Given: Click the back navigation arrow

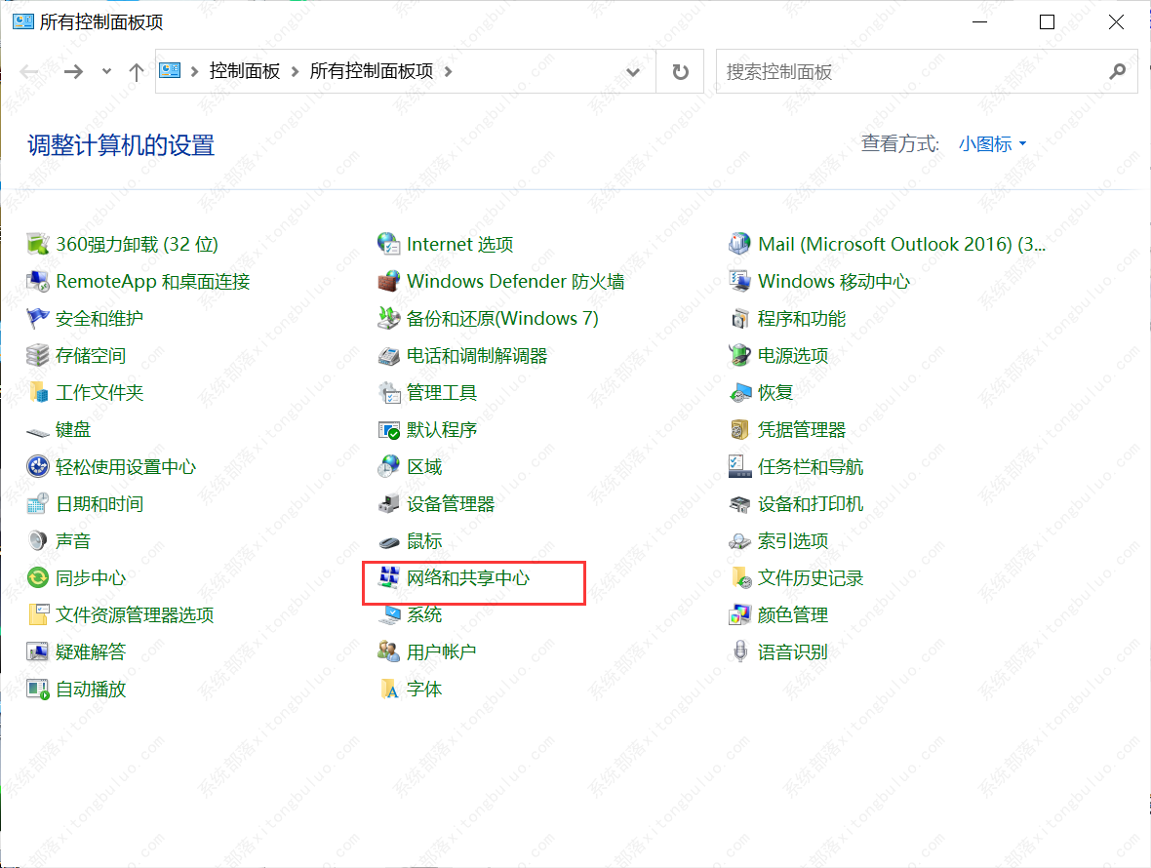Looking at the screenshot, I should point(29,70).
